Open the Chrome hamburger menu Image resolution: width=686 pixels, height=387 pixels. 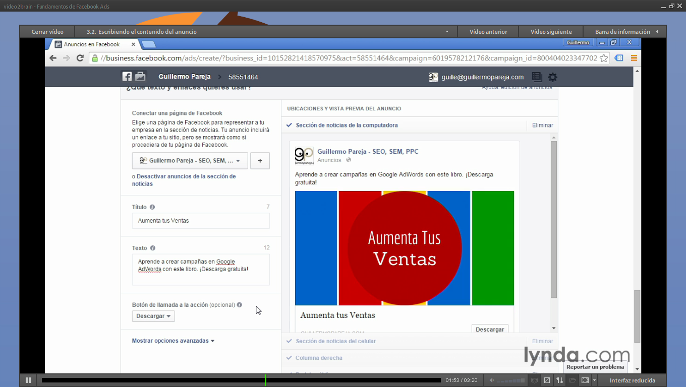[x=634, y=58]
